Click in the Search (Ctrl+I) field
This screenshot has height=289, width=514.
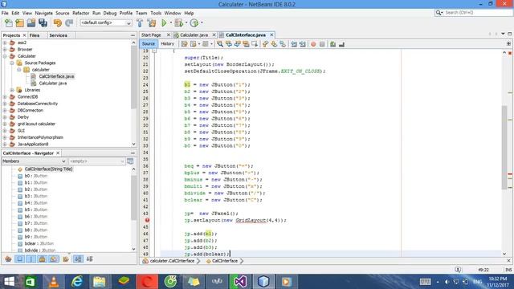tap(477, 13)
